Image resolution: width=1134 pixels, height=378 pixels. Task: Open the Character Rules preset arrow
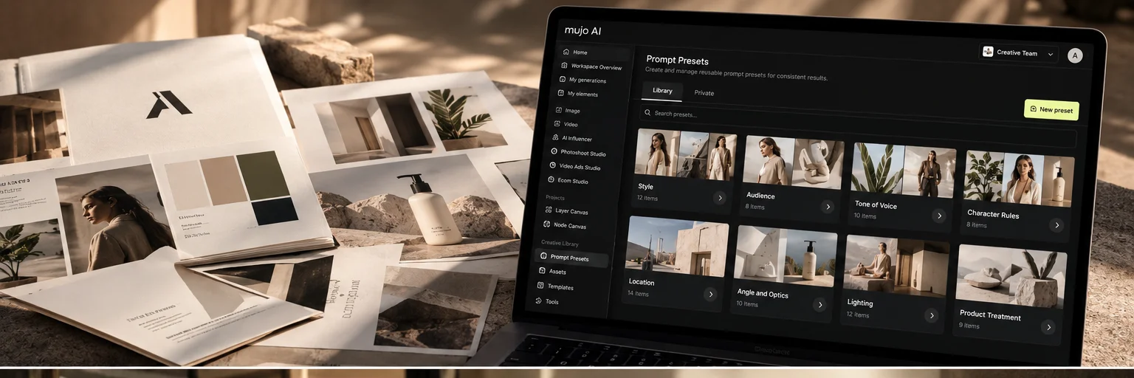[x=1056, y=226]
